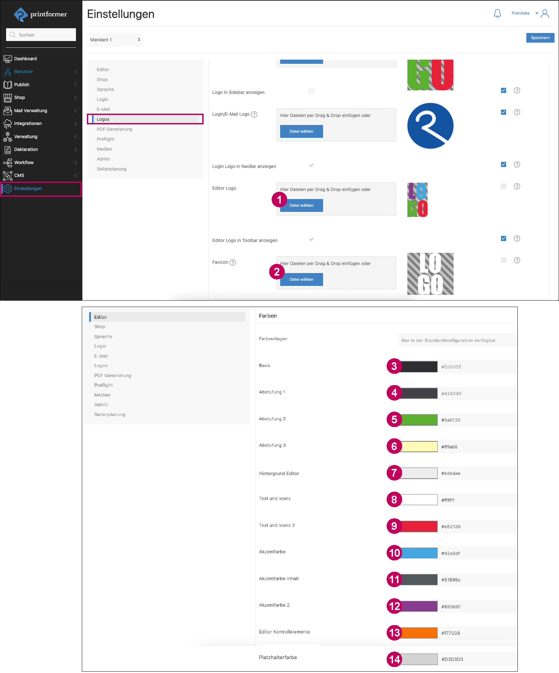Image resolution: width=559 pixels, height=673 pixels.
Task: Click help icon beside Login/E-Mail Logo label
Action: (x=254, y=114)
